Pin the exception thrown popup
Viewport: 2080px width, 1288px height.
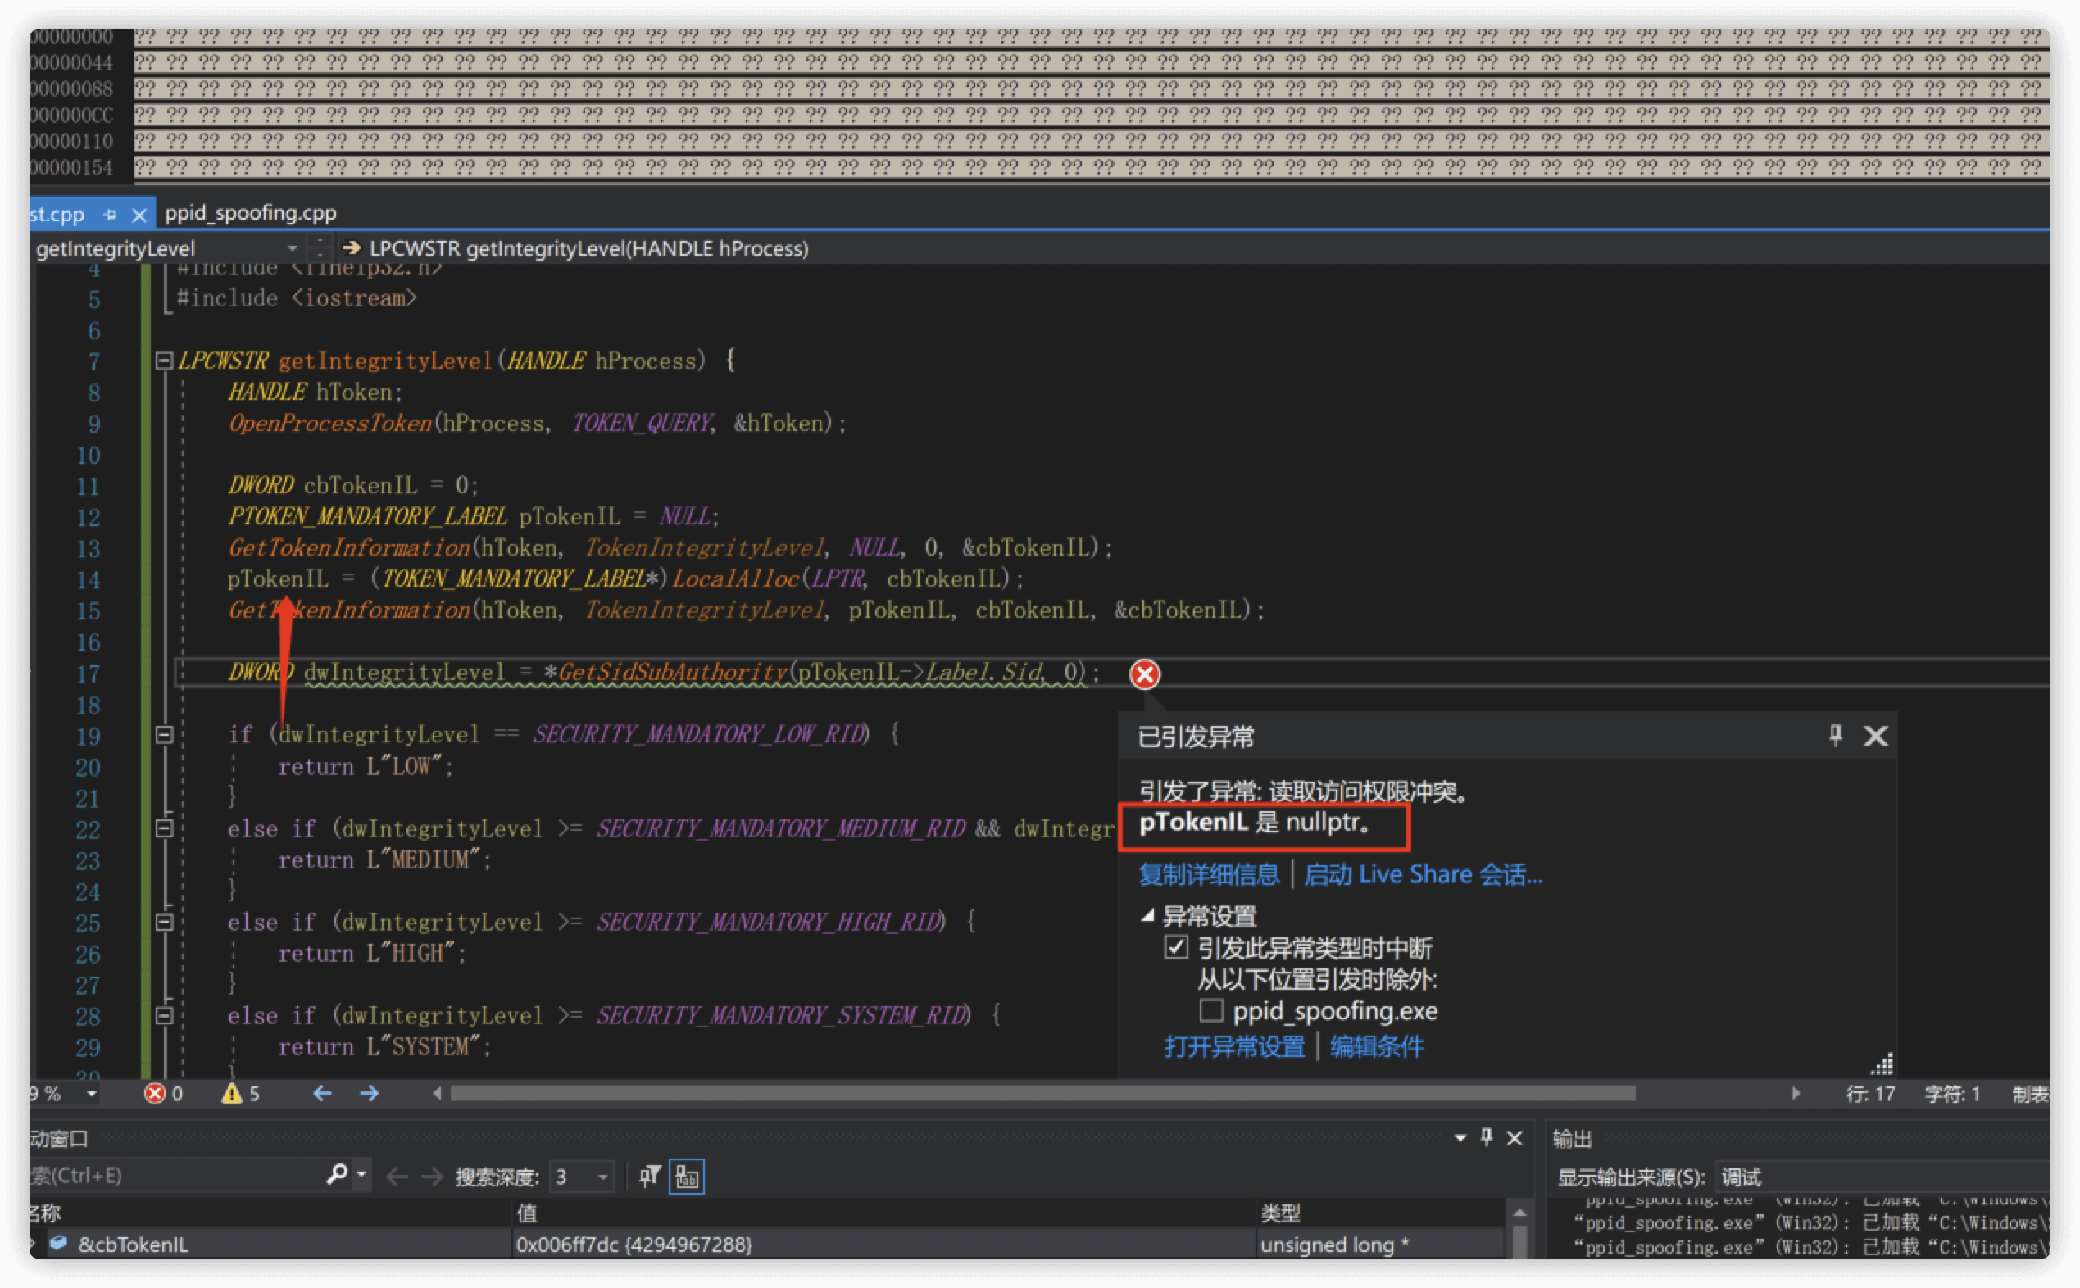coord(1835,735)
